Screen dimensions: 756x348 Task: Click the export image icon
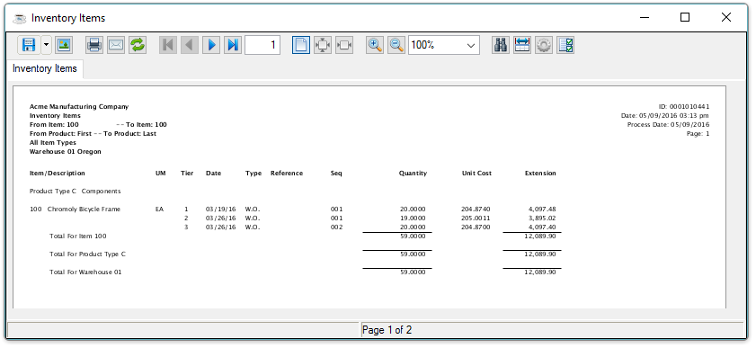pos(63,45)
